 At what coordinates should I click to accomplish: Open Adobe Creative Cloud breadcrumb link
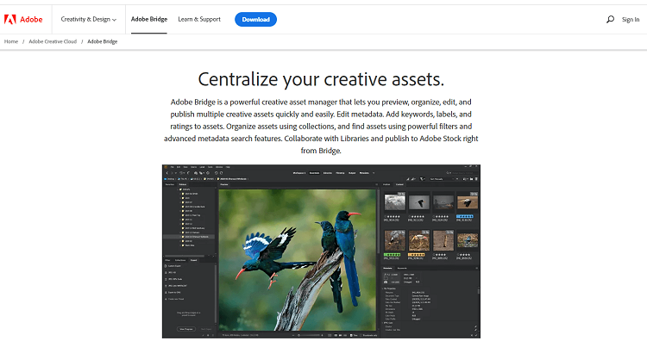(53, 41)
